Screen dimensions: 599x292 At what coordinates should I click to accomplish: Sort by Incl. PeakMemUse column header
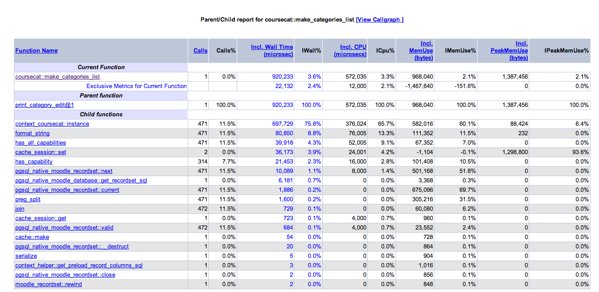pyautogui.click(x=509, y=51)
